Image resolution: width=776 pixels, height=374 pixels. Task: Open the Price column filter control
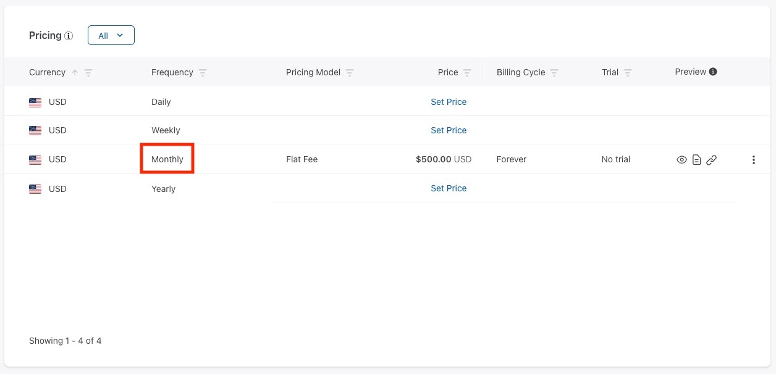(x=467, y=72)
